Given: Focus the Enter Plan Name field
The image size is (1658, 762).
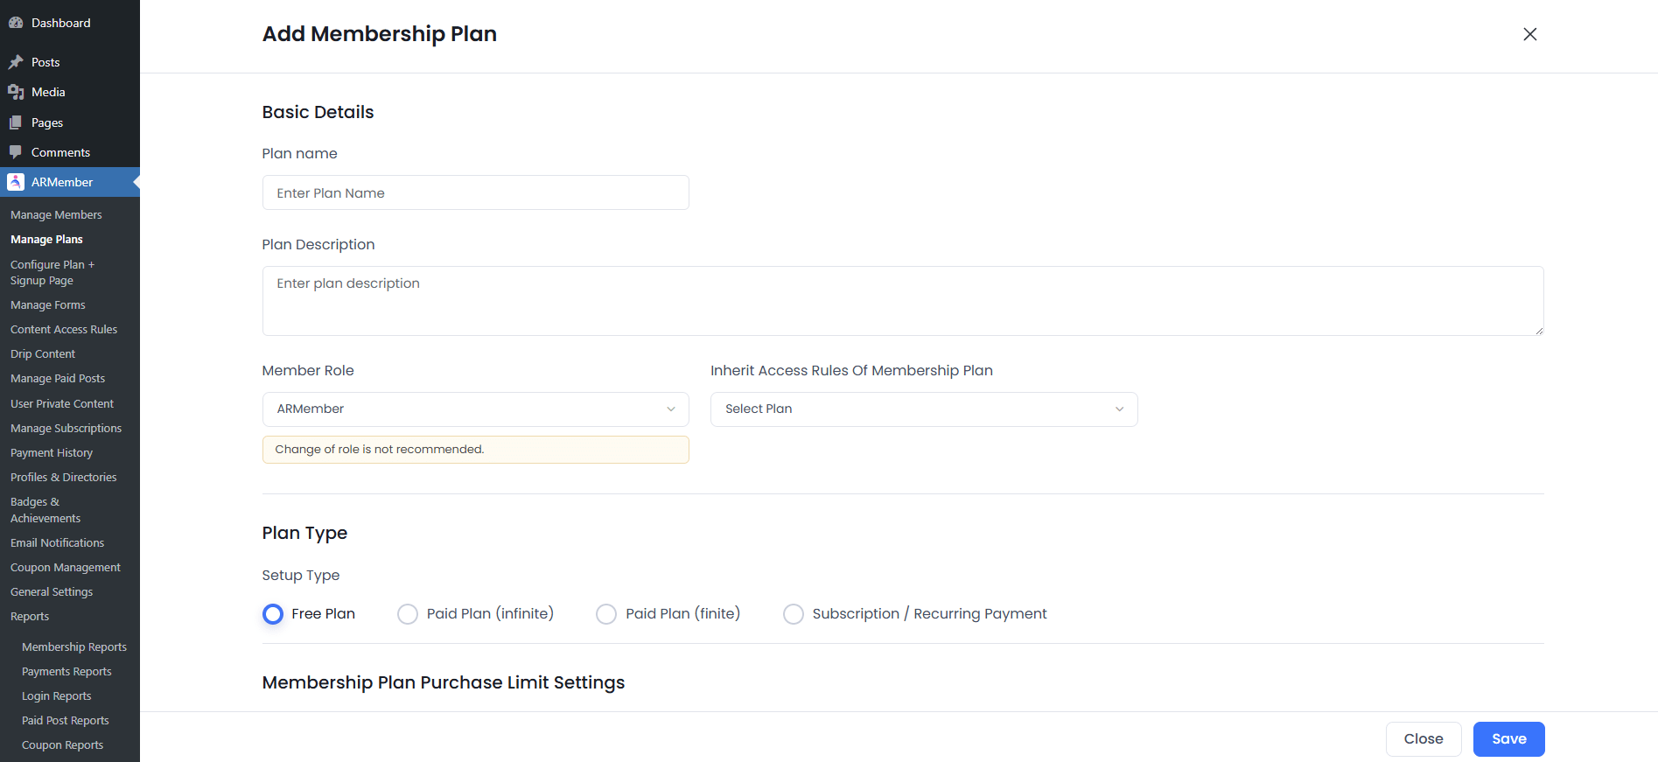Looking at the screenshot, I should 475,193.
